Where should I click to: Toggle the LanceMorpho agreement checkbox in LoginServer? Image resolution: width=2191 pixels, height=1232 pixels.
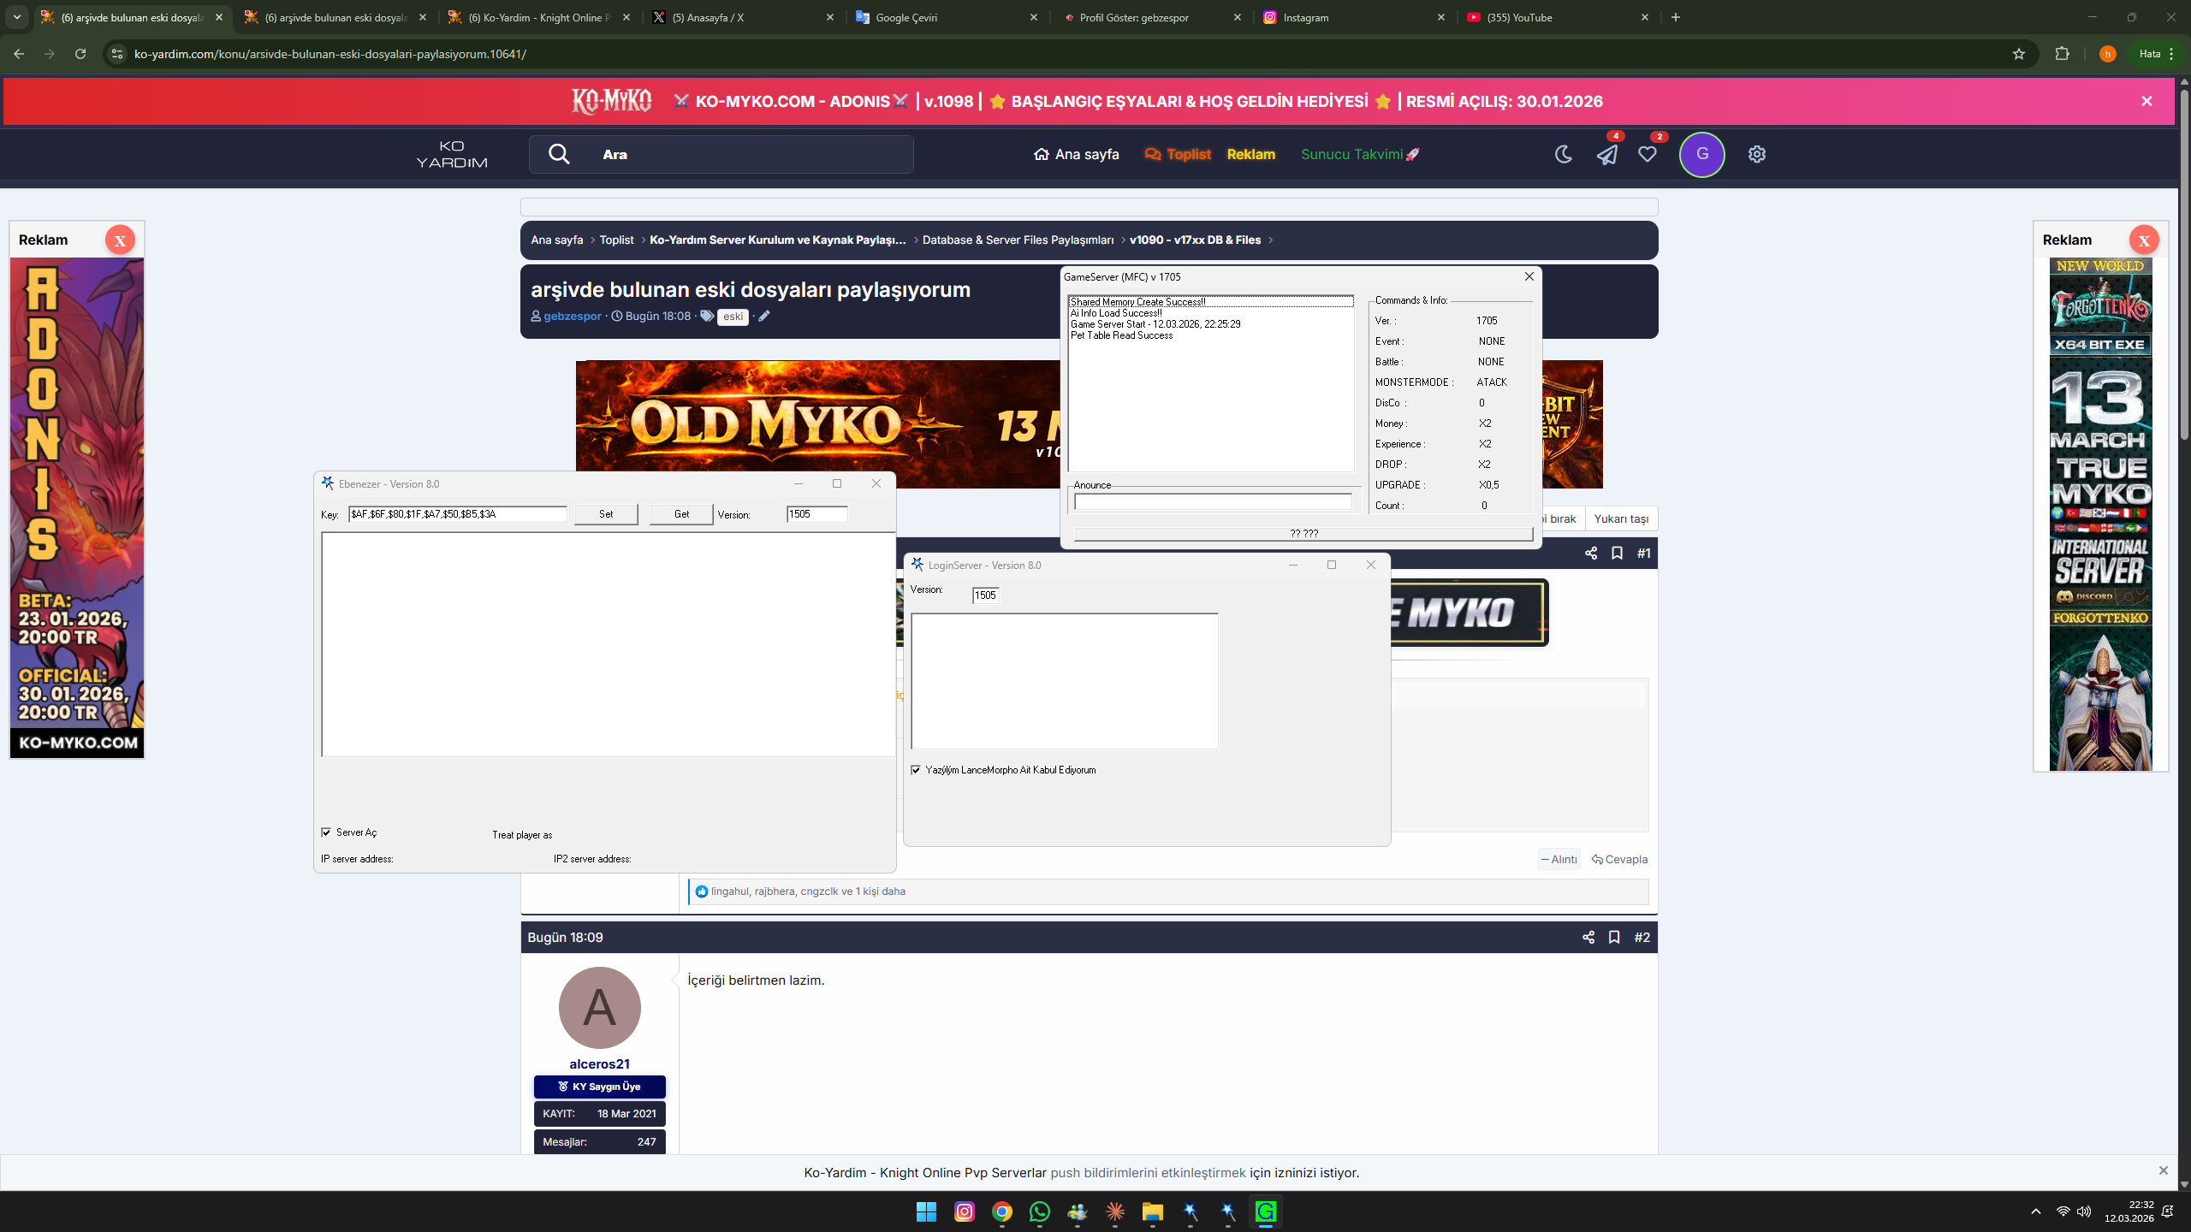(916, 770)
